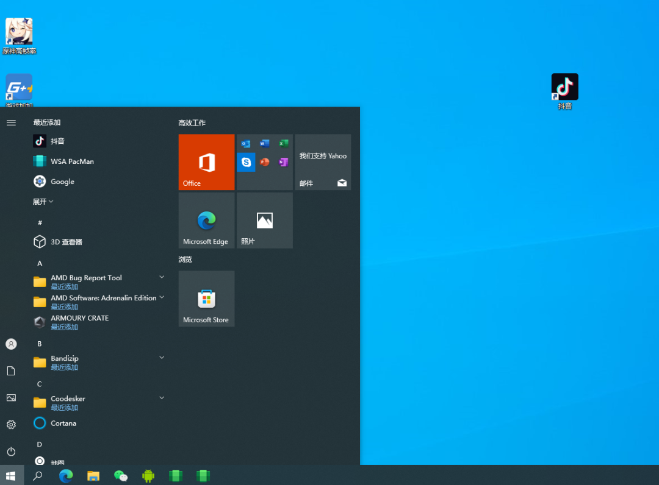659x485 pixels.
Task: Open File Explorer from the taskbar
Action: 93,476
